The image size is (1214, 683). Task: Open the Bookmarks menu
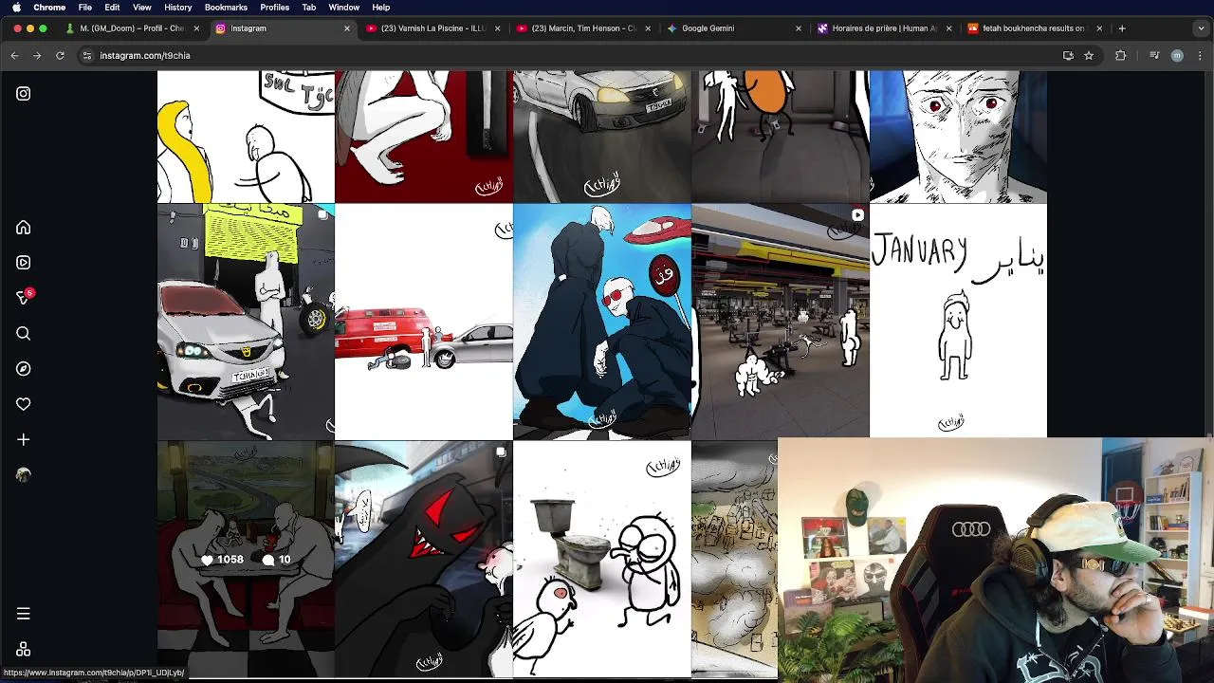click(226, 8)
